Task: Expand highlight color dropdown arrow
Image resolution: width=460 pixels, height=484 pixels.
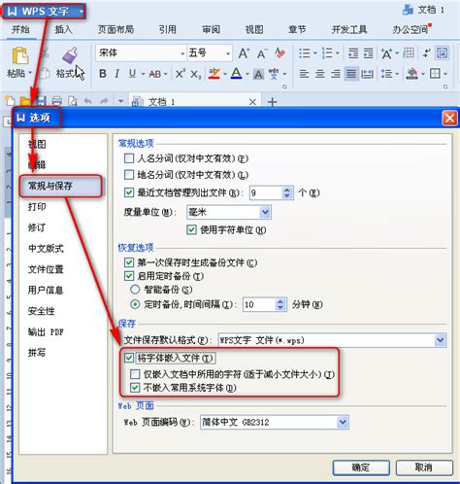Action: pos(225,74)
